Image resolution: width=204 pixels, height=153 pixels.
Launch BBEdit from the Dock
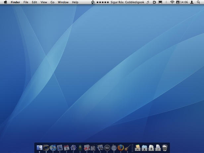coord(73,148)
